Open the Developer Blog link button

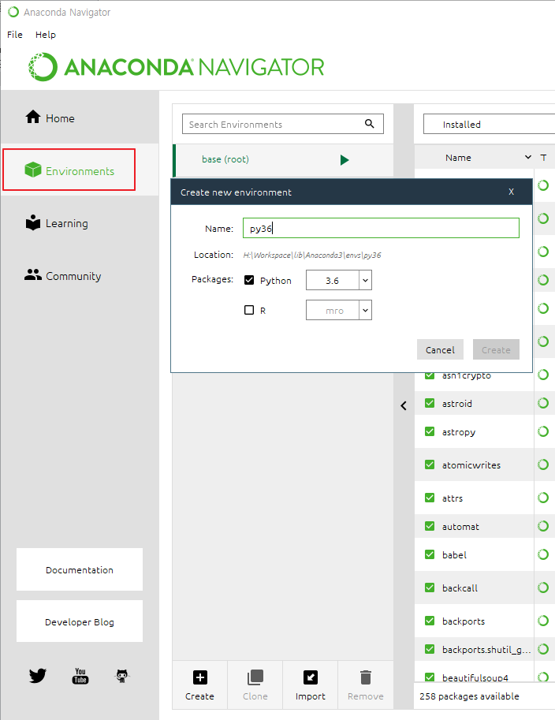80,621
